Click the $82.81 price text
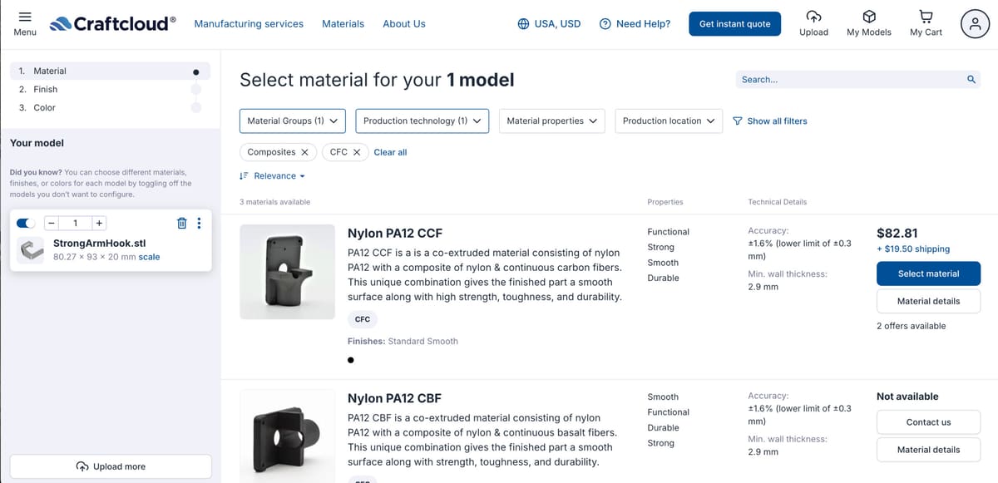Viewport: 998px width, 483px height. pyautogui.click(x=897, y=234)
